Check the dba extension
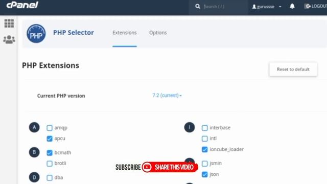The height and width of the screenshot is (184, 327). 50,178
